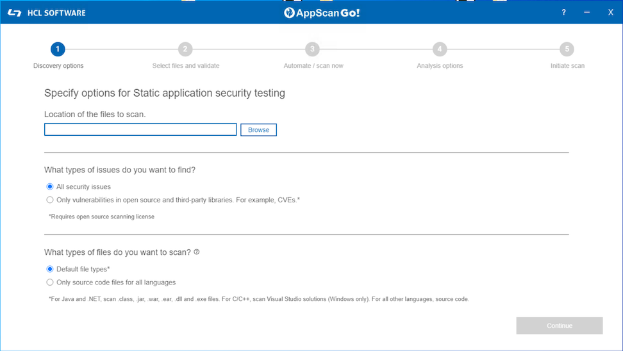Image resolution: width=623 pixels, height=351 pixels.
Task: Click the AppScan Go! logo
Action: click(x=322, y=13)
